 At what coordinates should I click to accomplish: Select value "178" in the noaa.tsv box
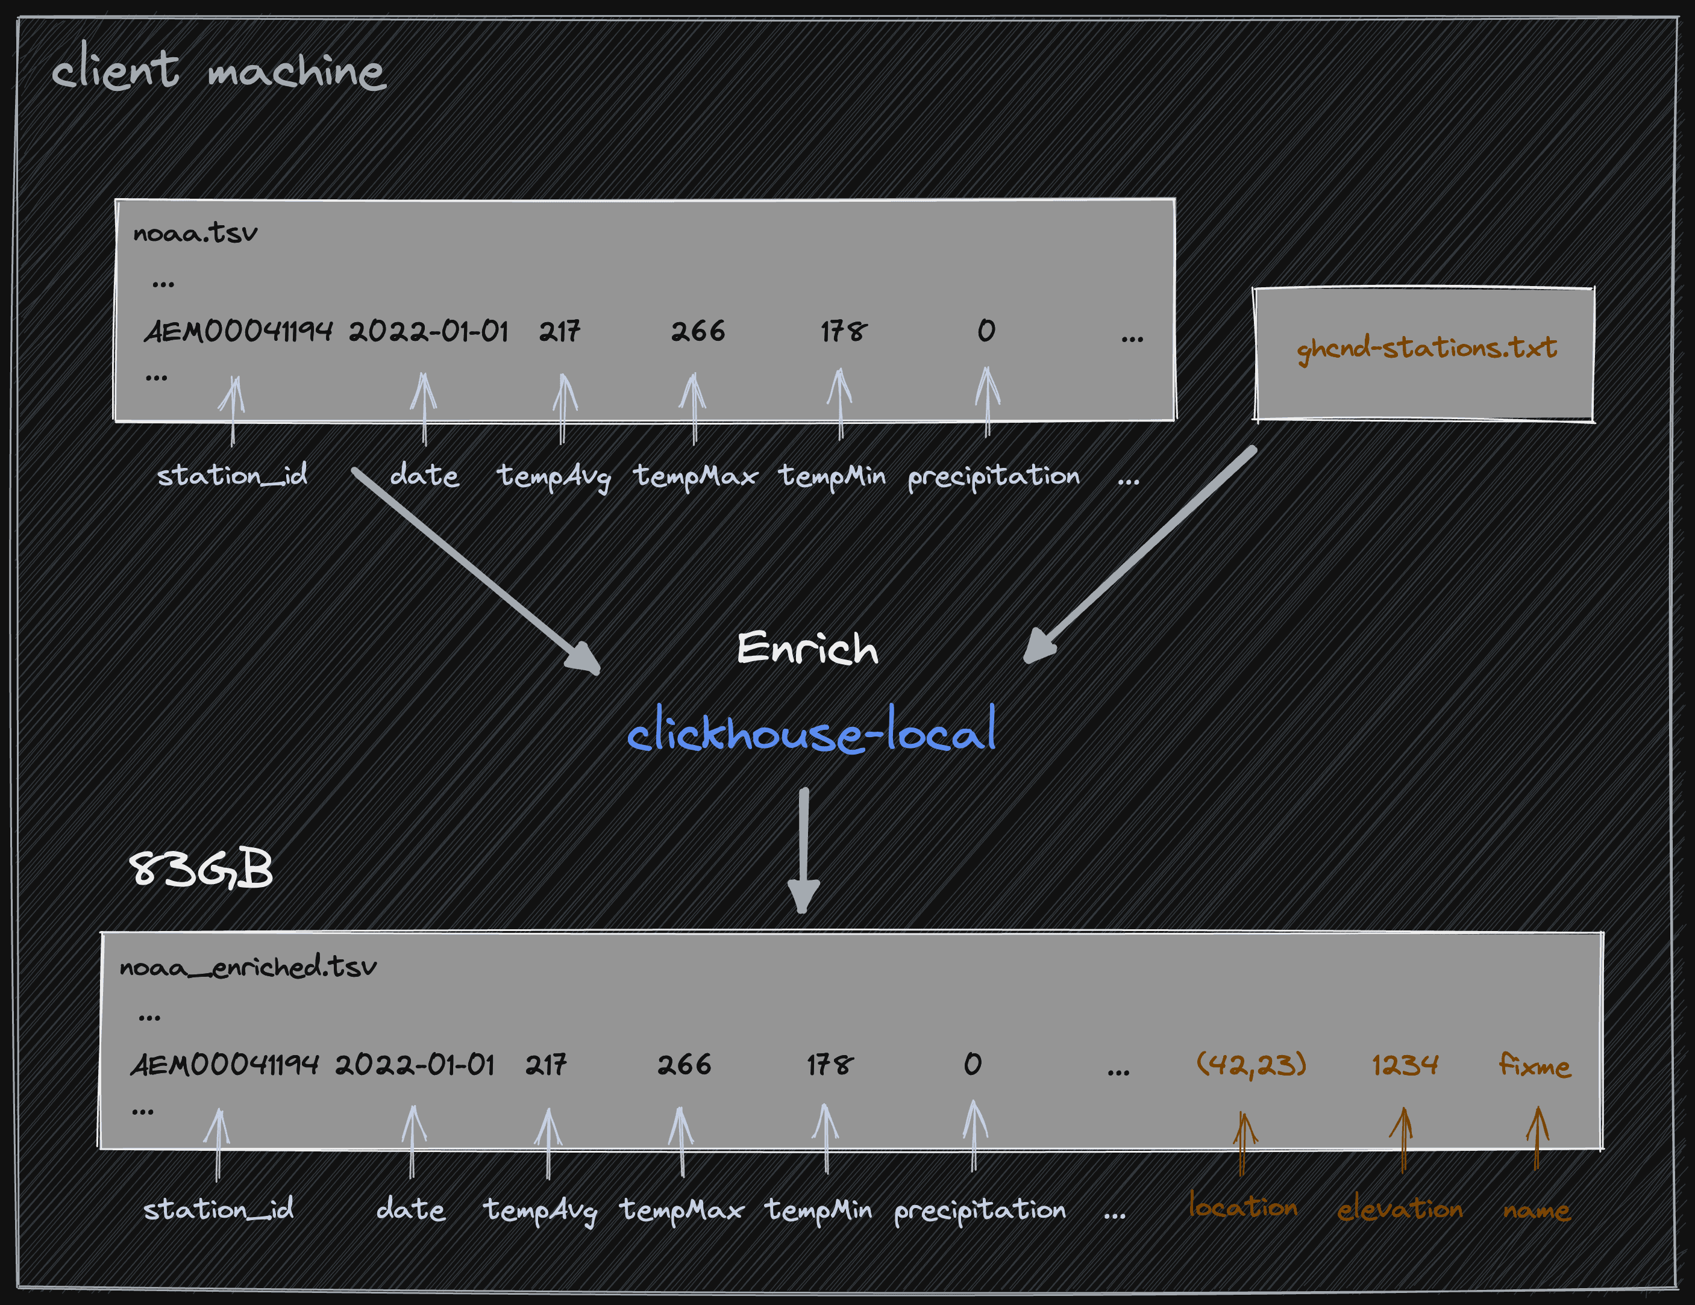coord(844,331)
